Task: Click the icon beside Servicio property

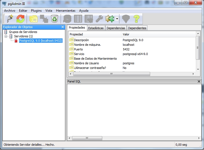Action: (x=71, y=54)
